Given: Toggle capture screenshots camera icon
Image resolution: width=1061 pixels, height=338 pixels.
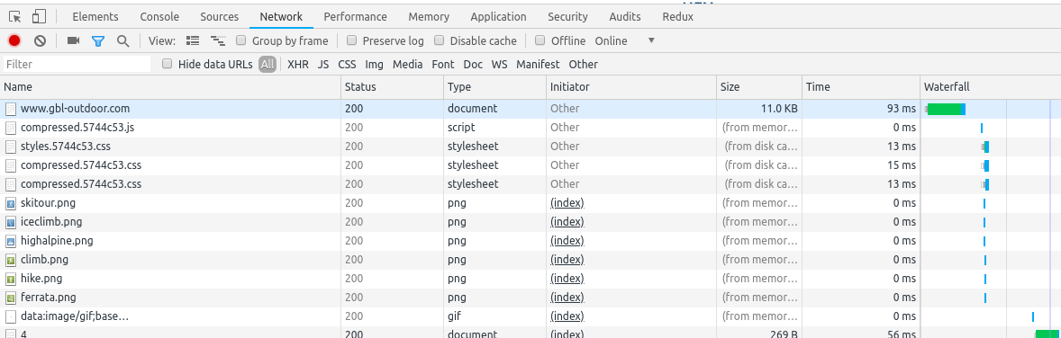Looking at the screenshot, I should pos(74,40).
